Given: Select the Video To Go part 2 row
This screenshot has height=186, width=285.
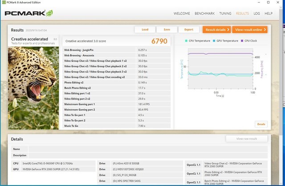Looking at the screenshot, I should (117, 120).
